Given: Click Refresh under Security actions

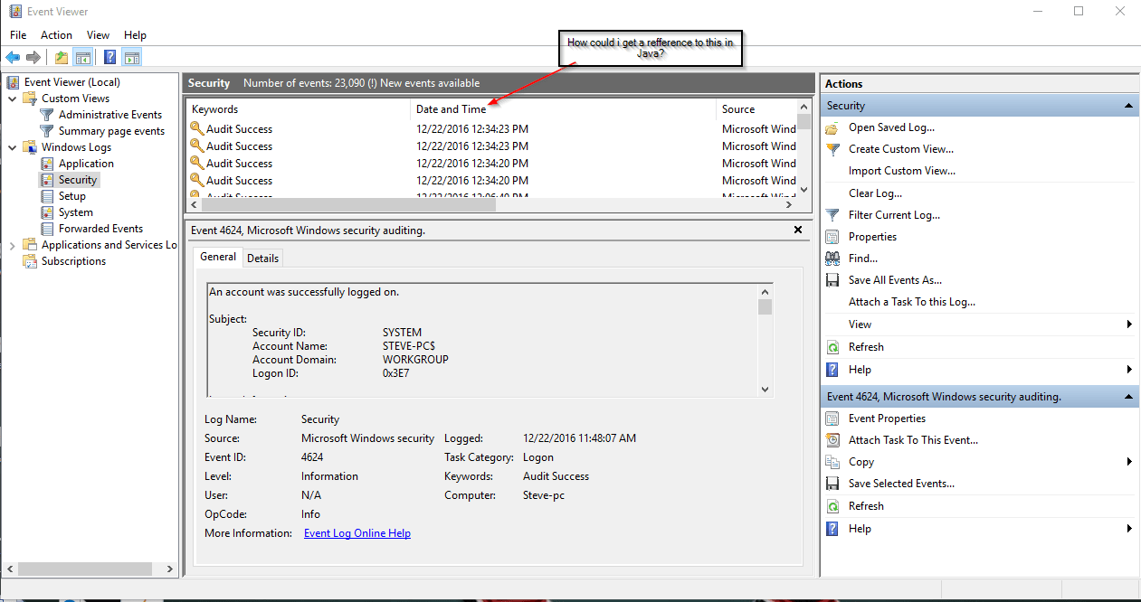Looking at the screenshot, I should click(866, 347).
